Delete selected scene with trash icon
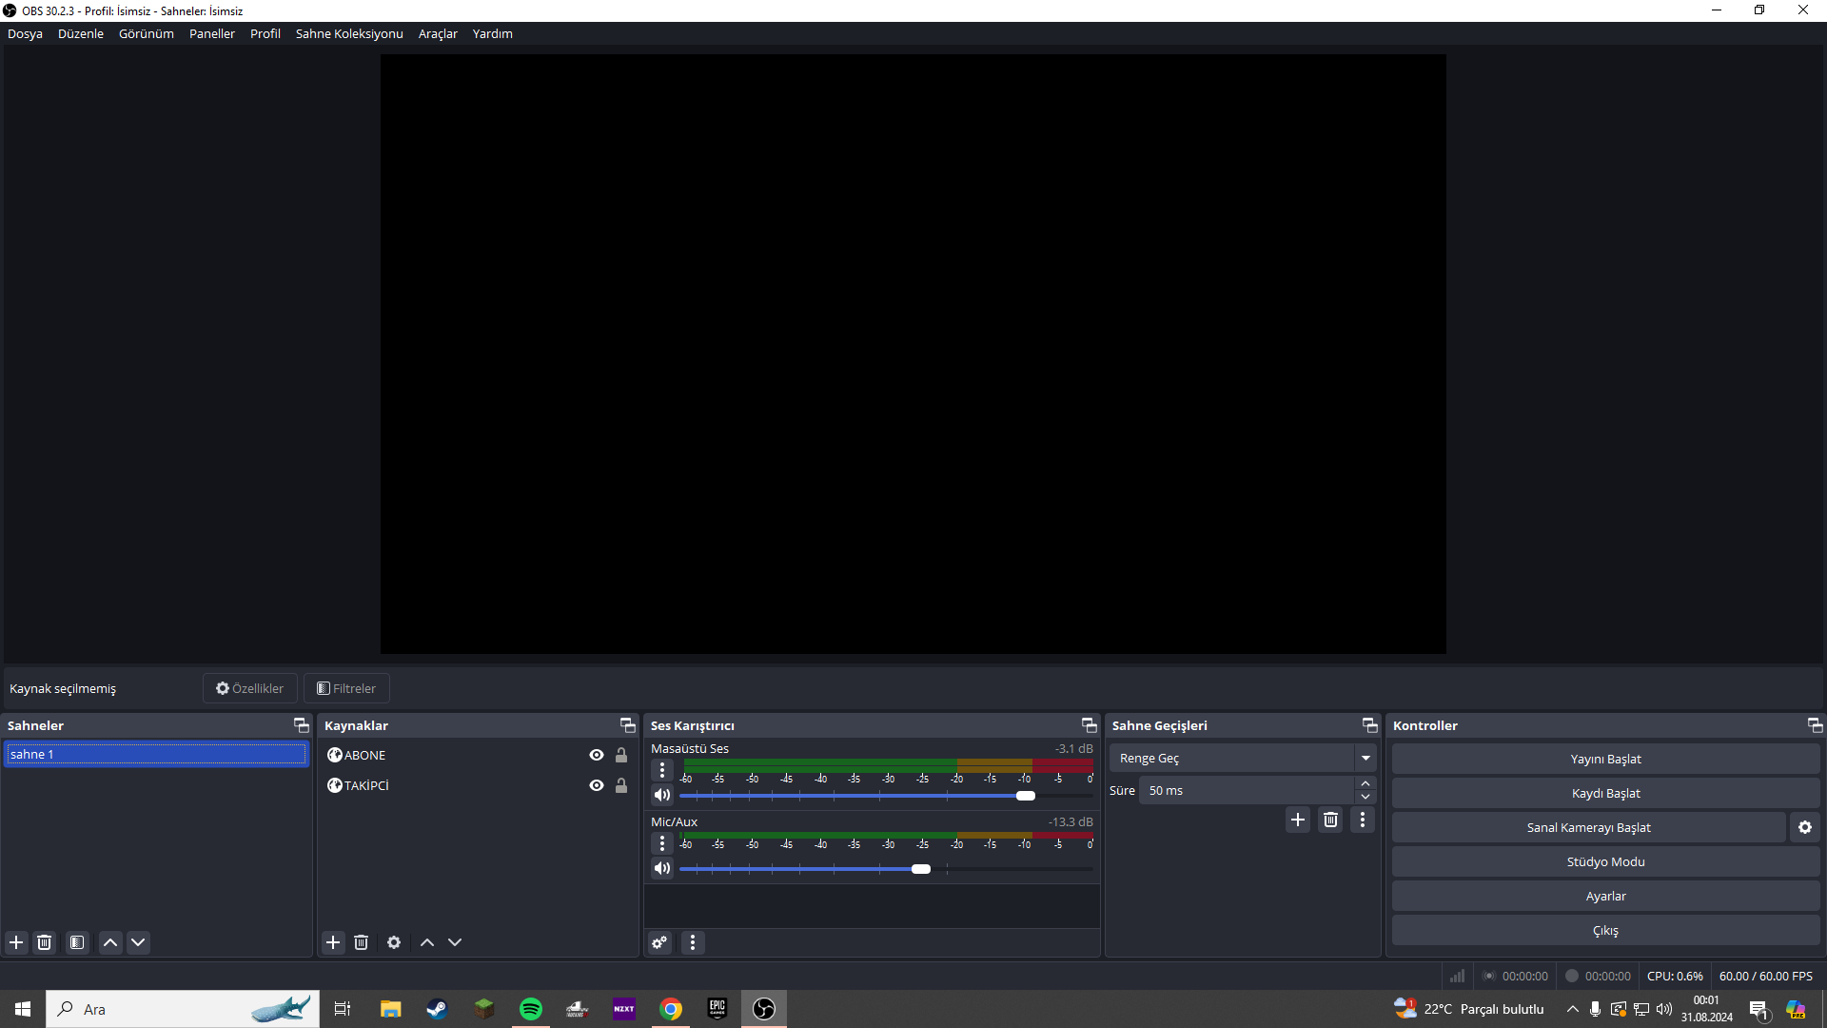 click(44, 942)
